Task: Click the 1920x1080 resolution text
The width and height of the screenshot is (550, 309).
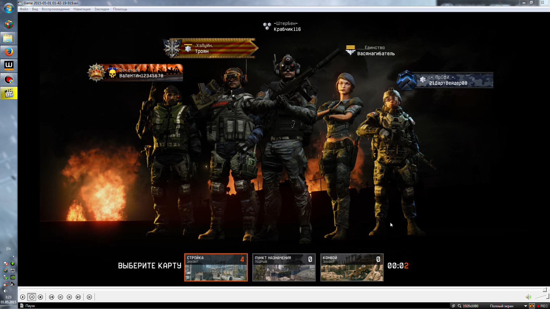Action: pos(471,306)
